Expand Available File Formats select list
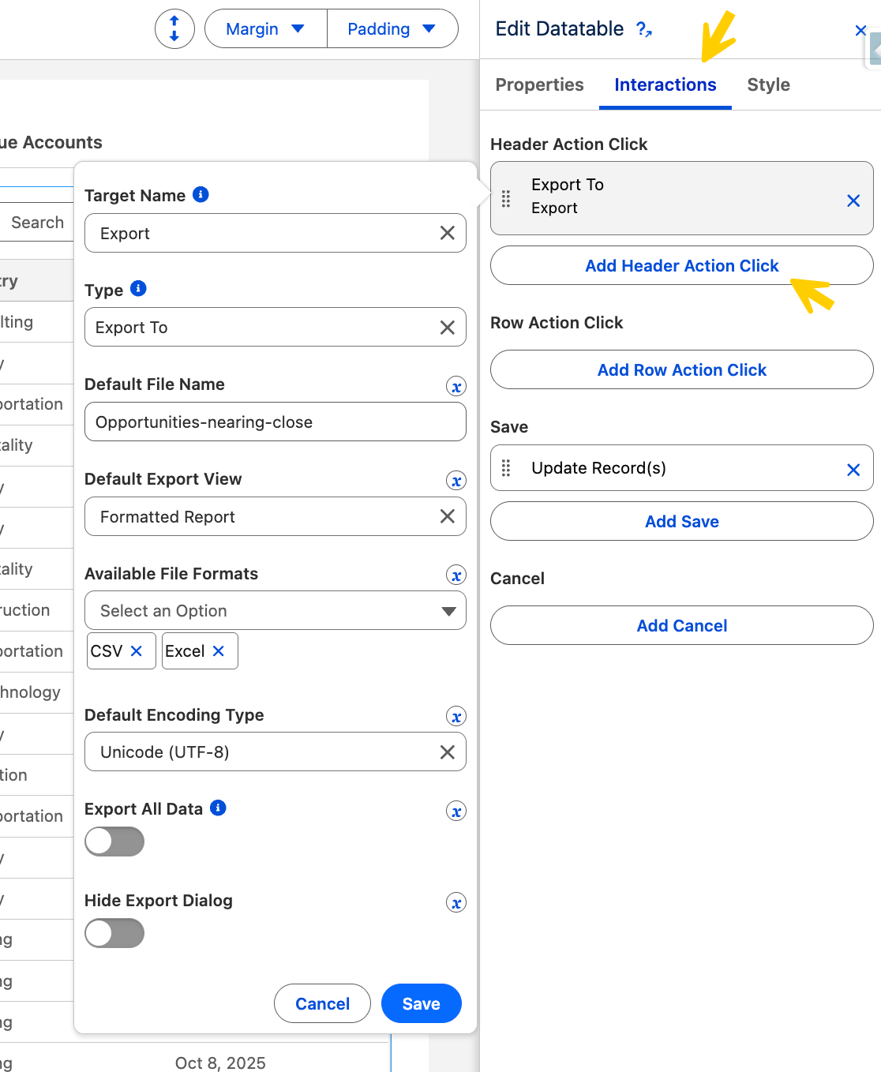The image size is (881, 1072). pyautogui.click(x=275, y=611)
